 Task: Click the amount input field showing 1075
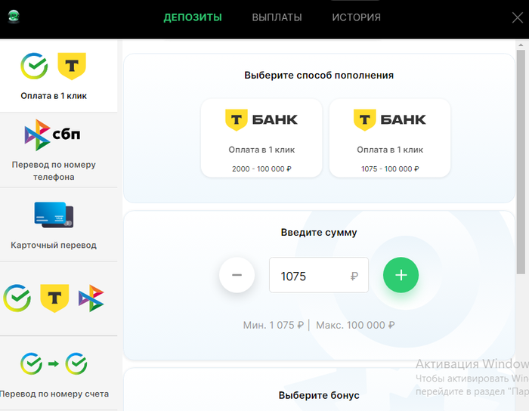(319, 275)
